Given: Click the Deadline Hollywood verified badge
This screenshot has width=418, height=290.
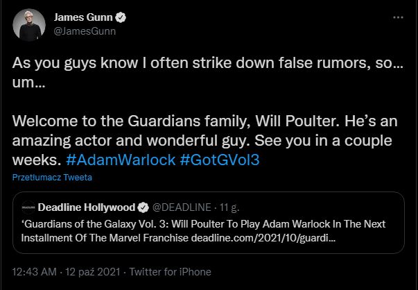Looking at the screenshot, I should pos(144,207).
